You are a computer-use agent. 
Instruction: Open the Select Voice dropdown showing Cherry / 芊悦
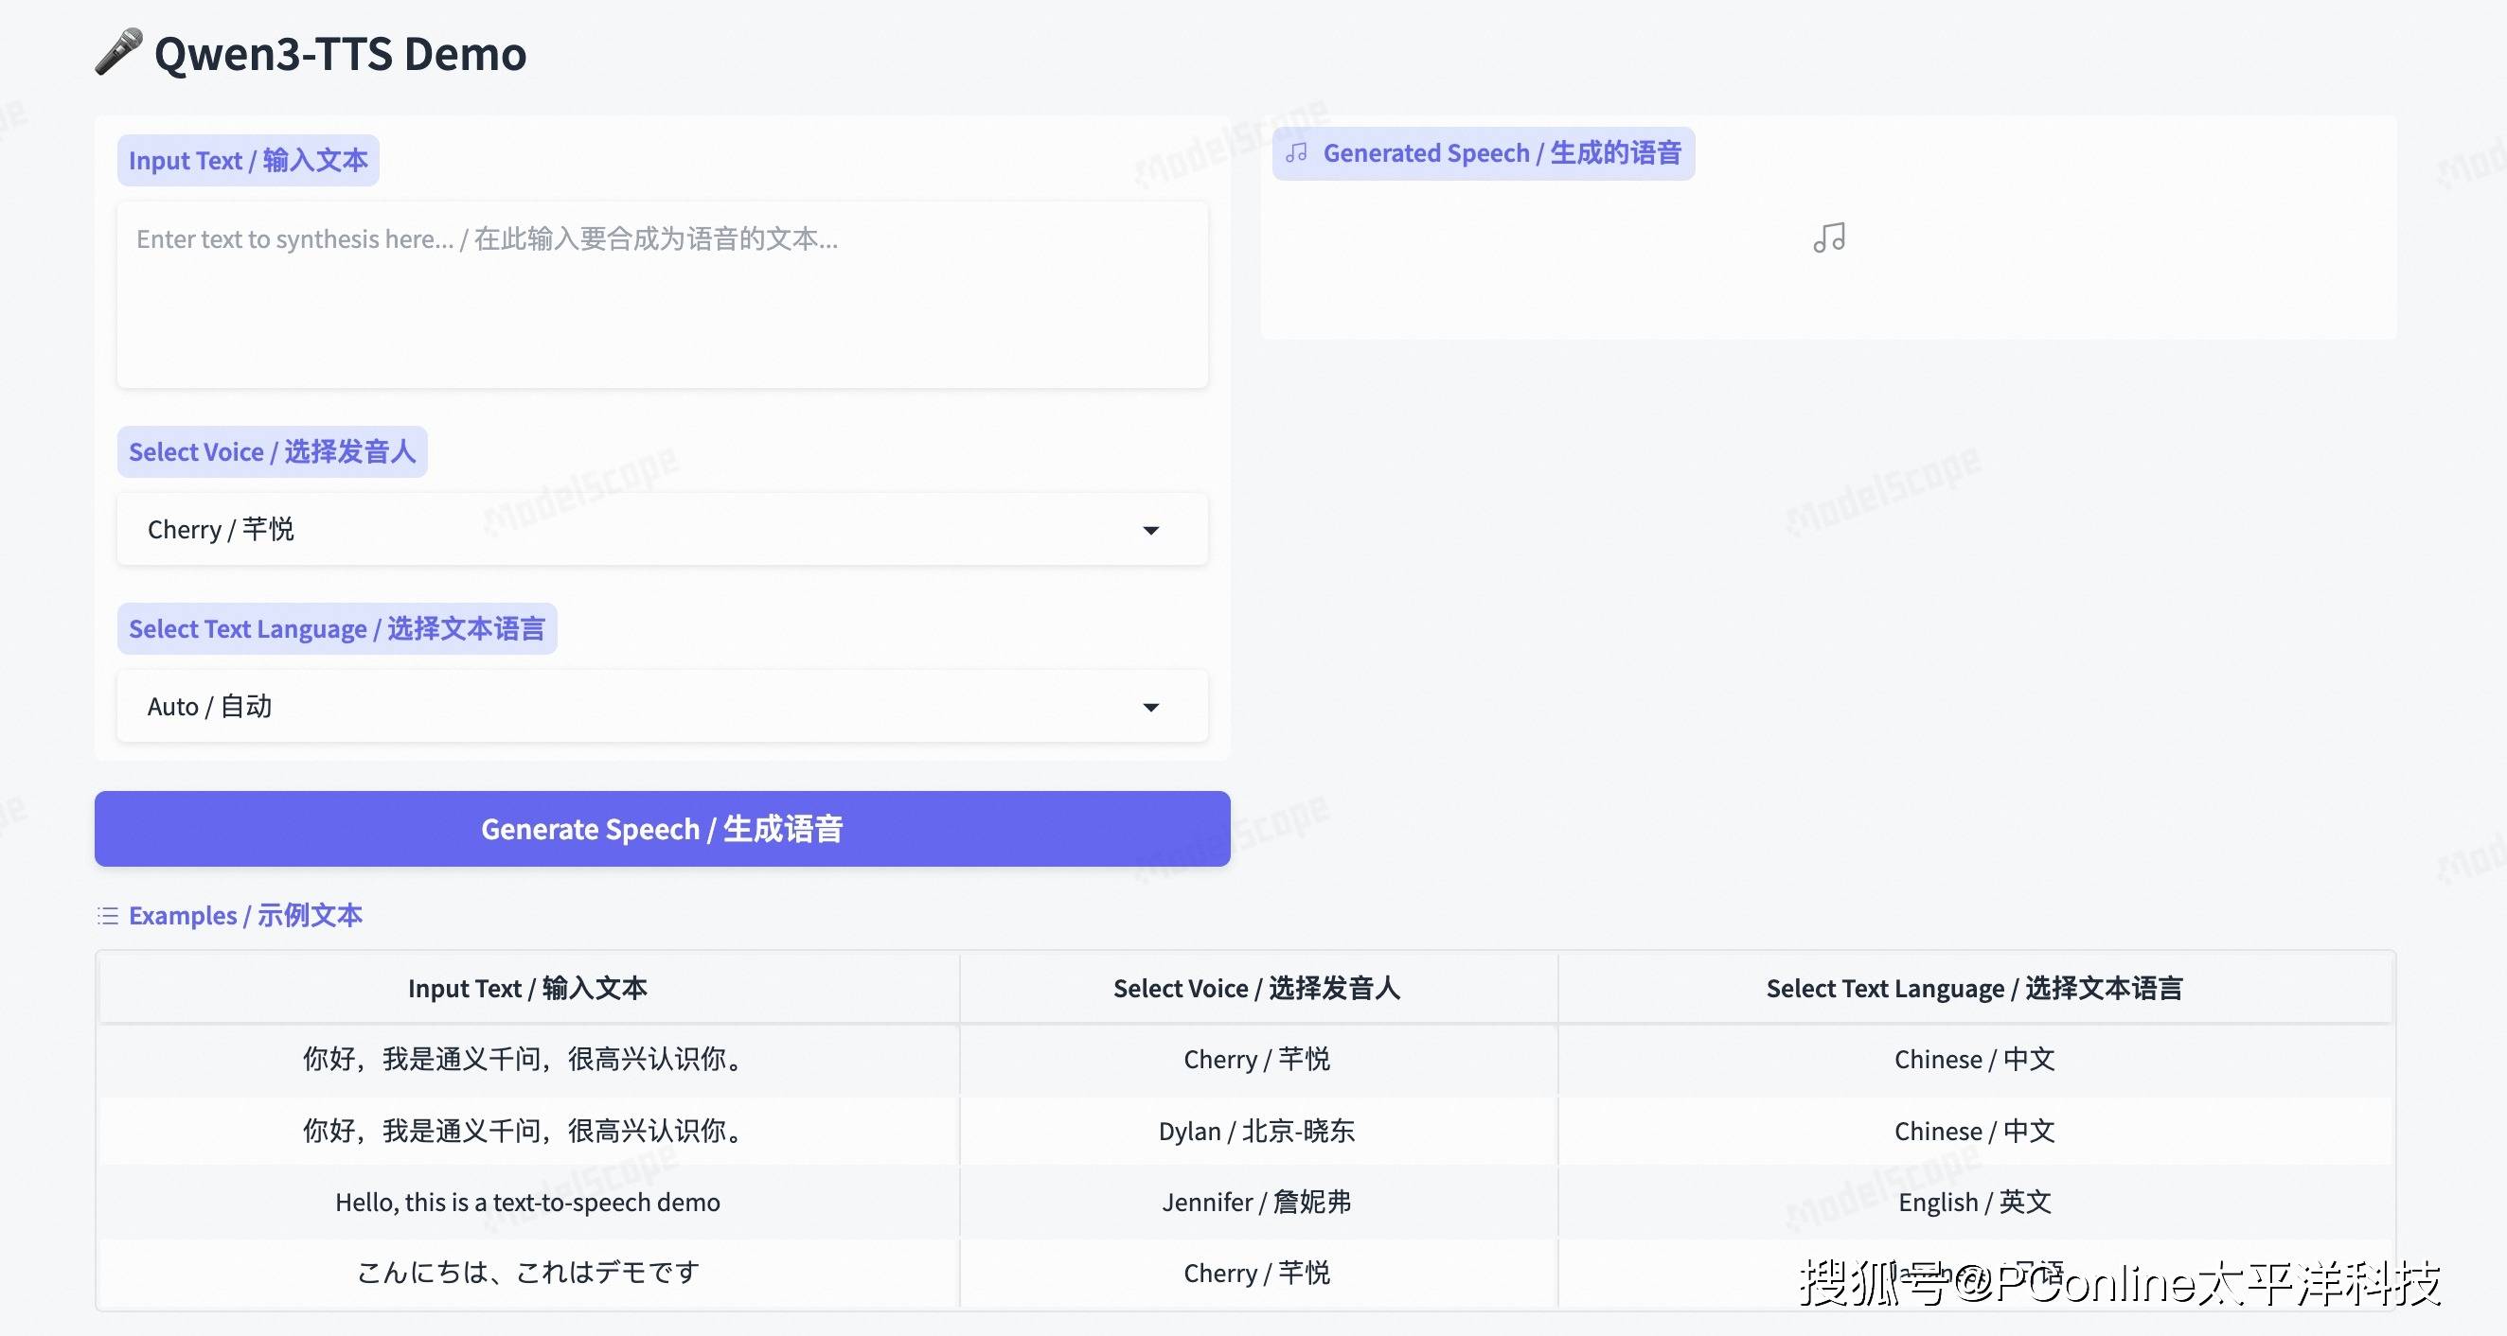point(662,529)
